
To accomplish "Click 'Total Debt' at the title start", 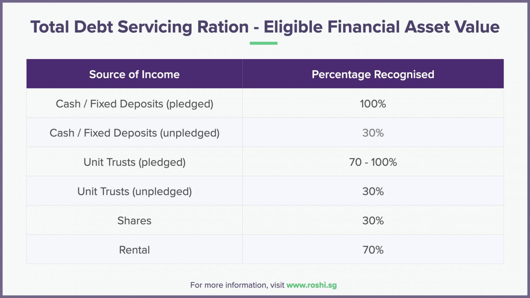I will pyautogui.click(x=71, y=27).
